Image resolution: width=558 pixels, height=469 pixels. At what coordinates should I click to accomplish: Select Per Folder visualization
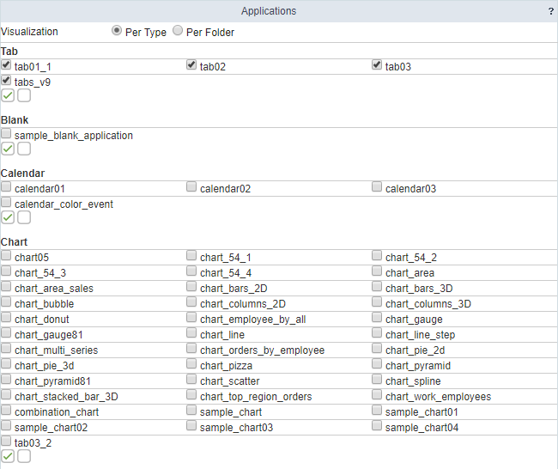tap(178, 31)
